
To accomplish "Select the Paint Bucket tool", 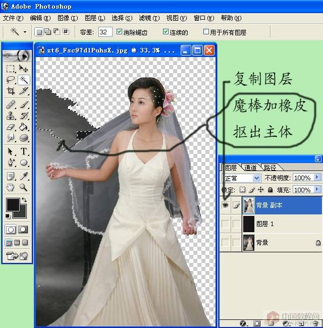I will click(x=24, y=127).
